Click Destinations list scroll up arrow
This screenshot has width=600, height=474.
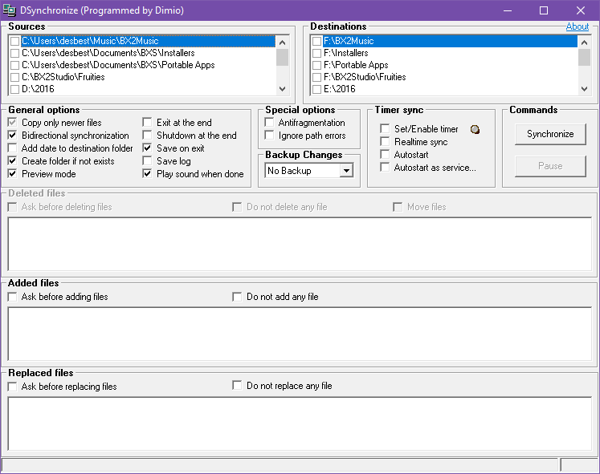coord(584,43)
